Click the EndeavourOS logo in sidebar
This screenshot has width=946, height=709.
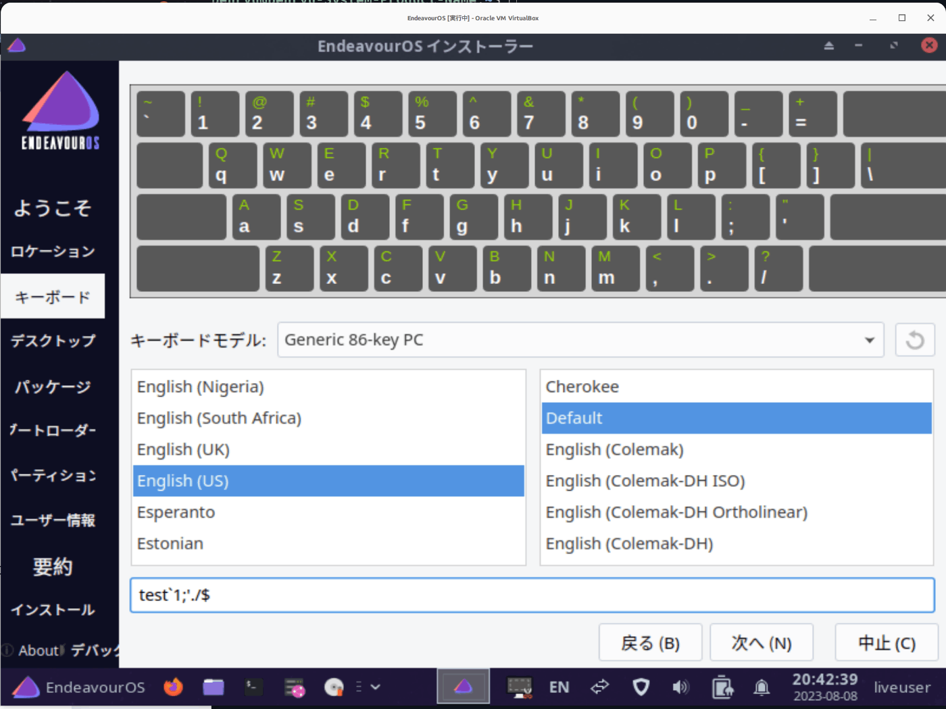61,109
